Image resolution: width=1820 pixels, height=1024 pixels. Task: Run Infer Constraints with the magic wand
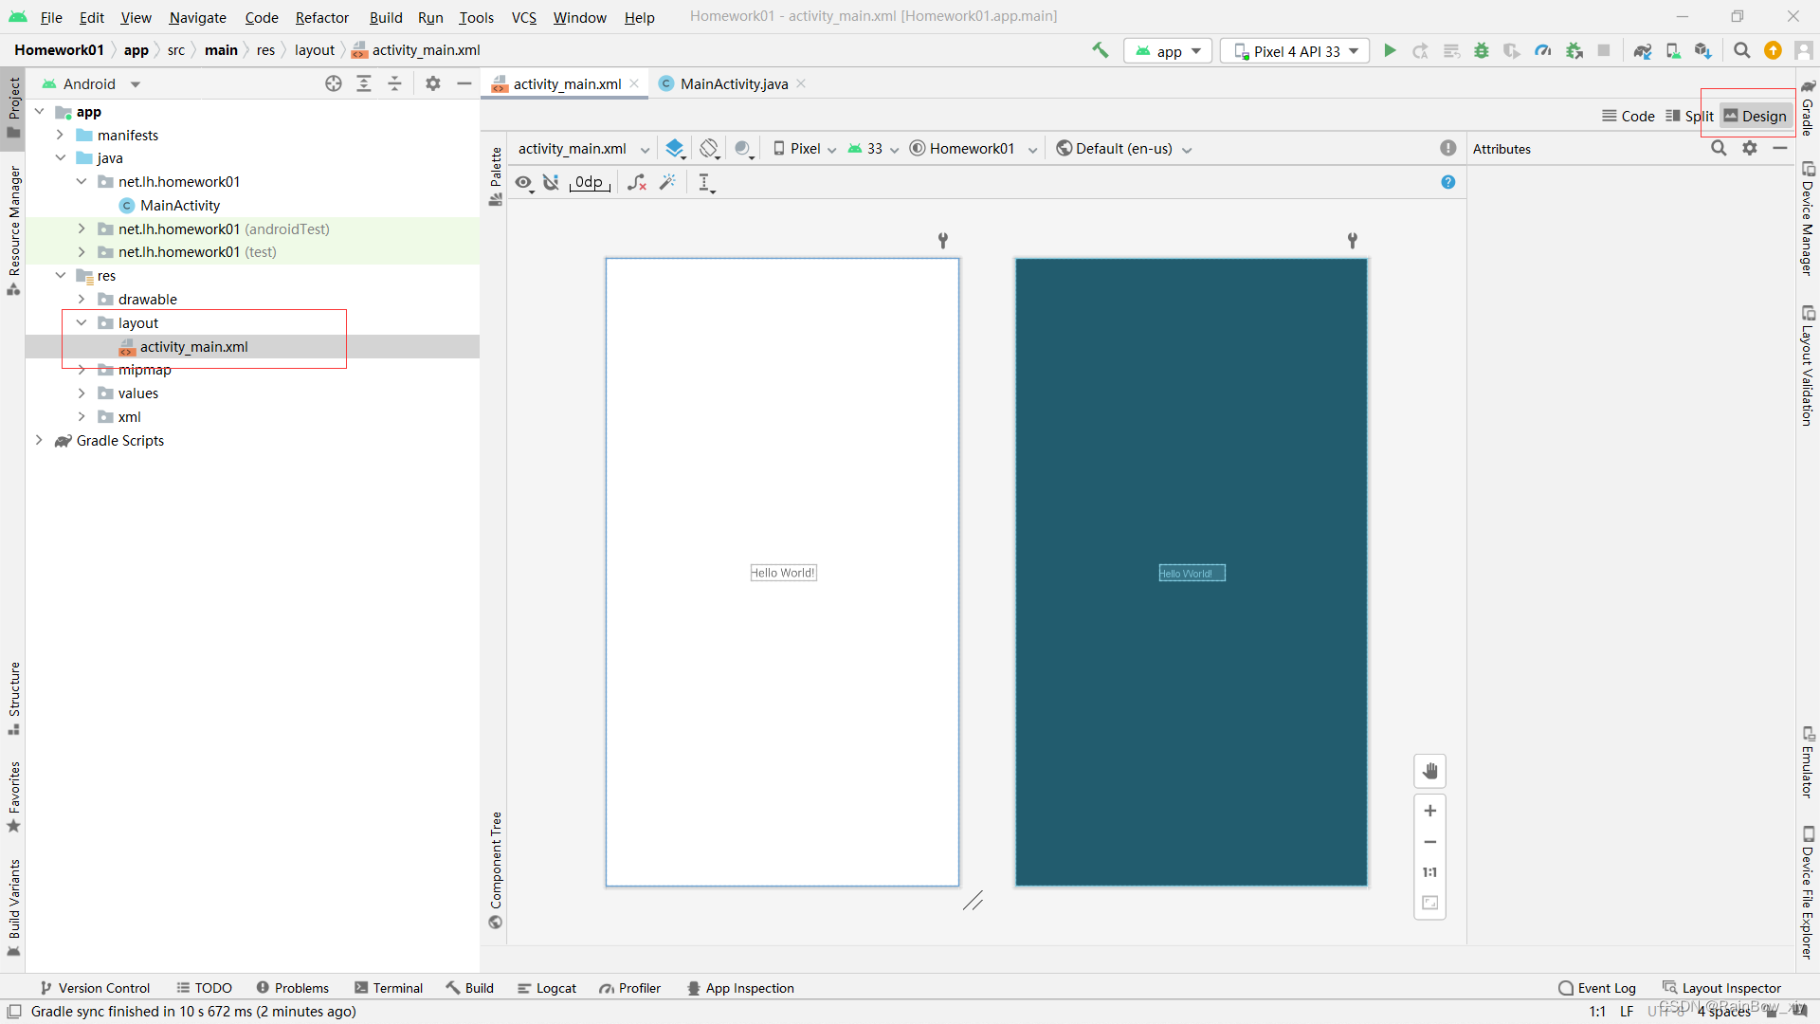click(x=668, y=182)
